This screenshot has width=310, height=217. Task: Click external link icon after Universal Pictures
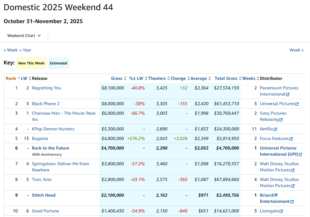[x=297, y=104]
